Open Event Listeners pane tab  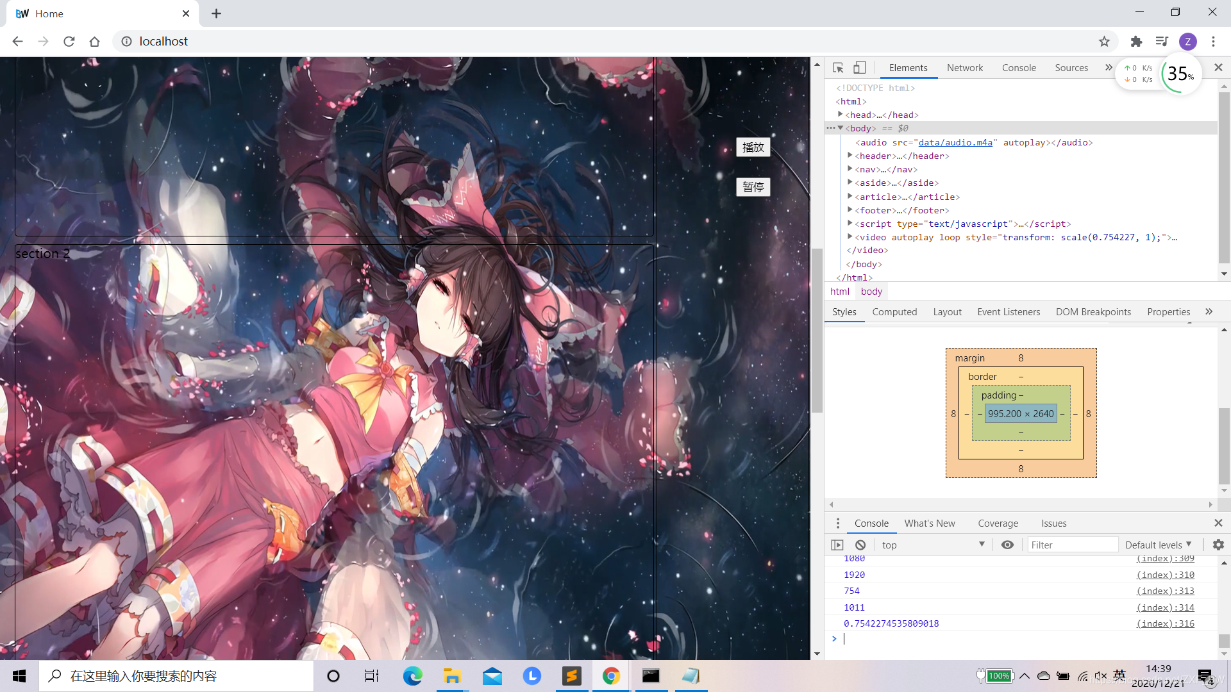point(1009,312)
